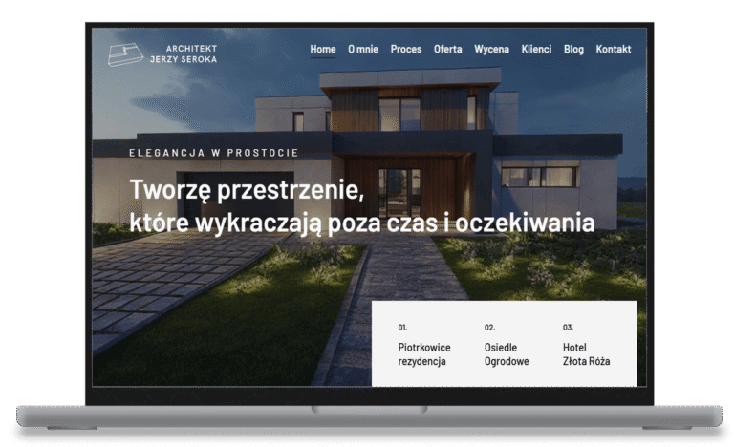The image size is (734, 447).
Task: Open the 'Piotrkowice rezydencja' project
Action: click(424, 354)
